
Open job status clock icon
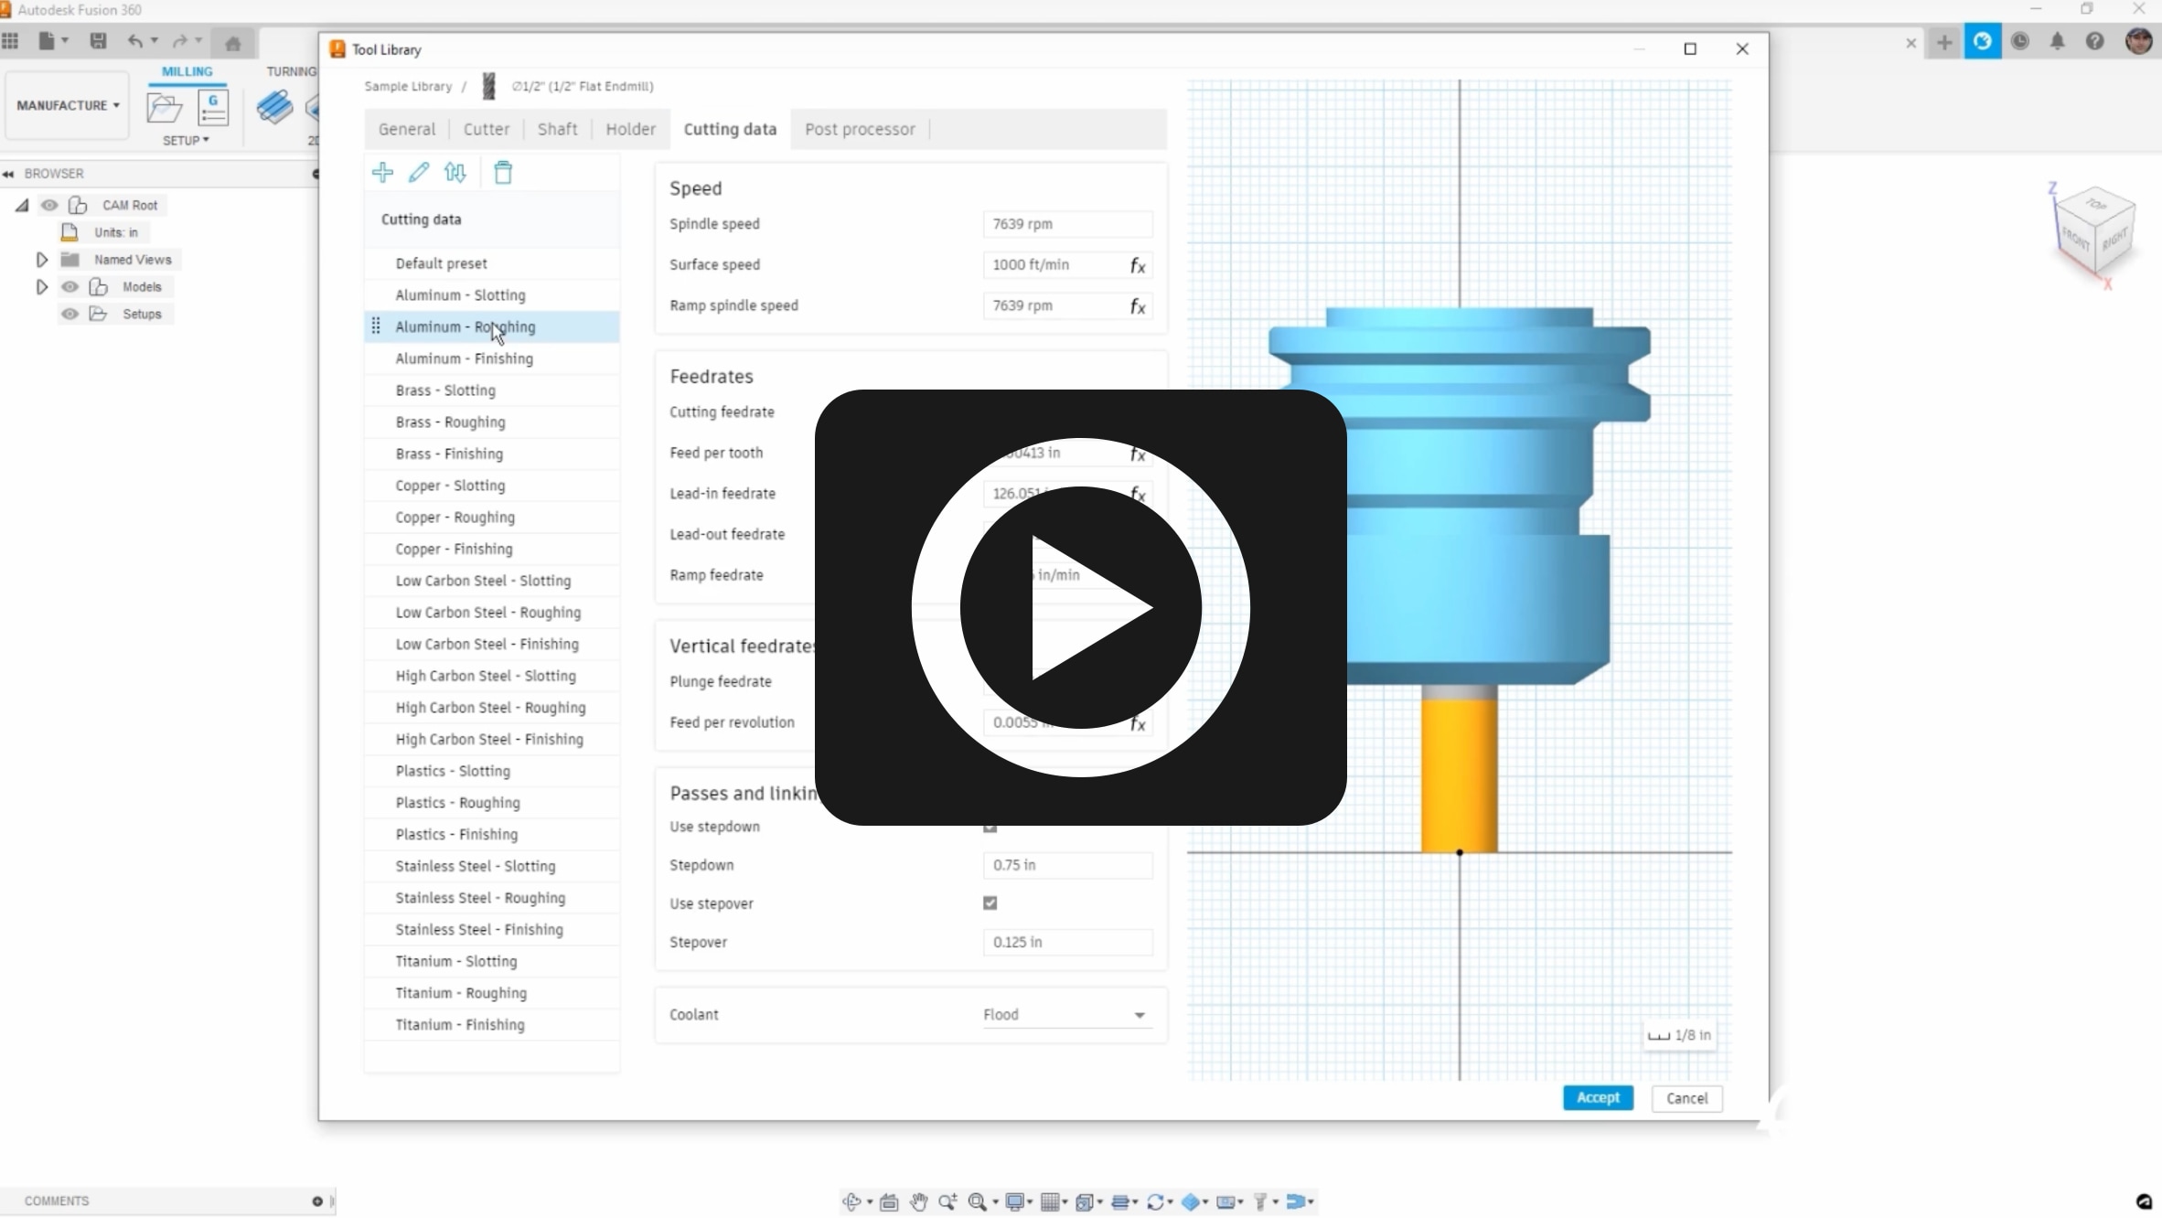[x=2020, y=42]
